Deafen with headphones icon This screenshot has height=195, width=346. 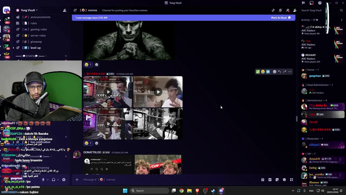coord(54,180)
